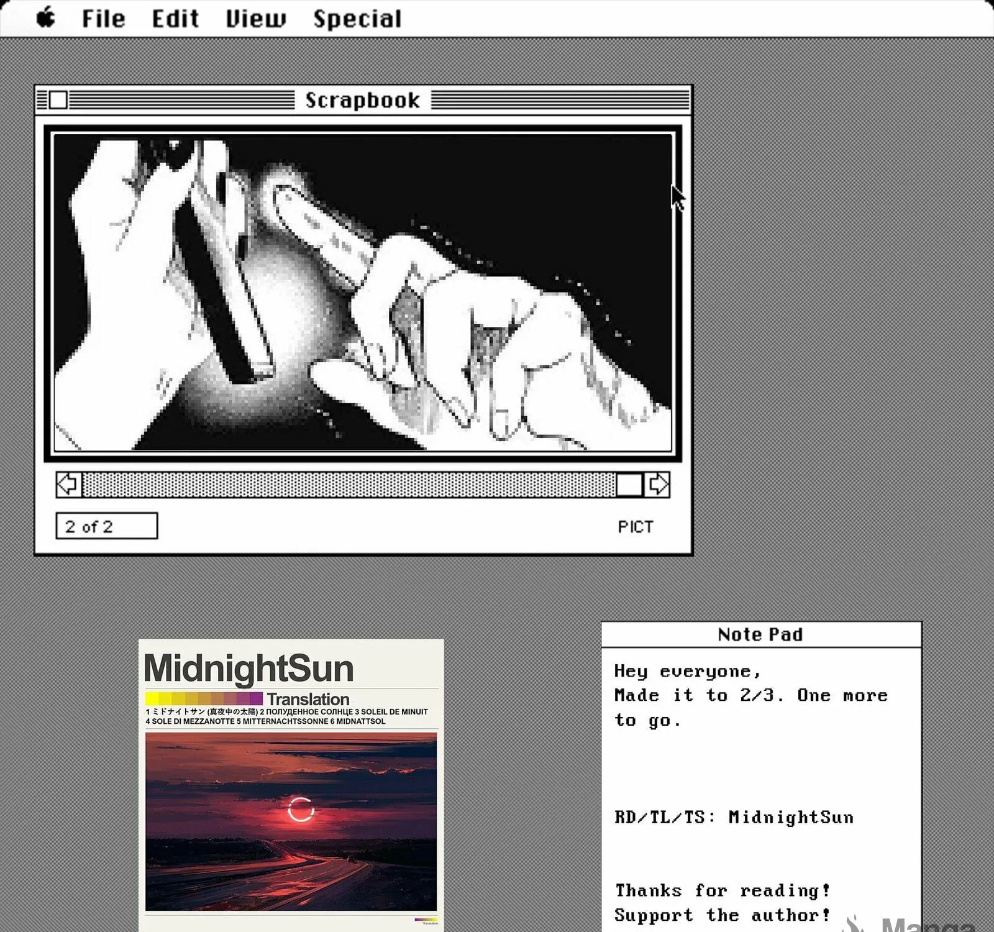The height and width of the screenshot is (932, 994).
Task: Click the '2 of 2' page indicator box
Action: [x=107, y=526]
